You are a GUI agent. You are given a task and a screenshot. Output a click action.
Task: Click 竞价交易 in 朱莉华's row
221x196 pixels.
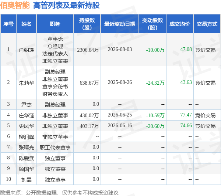[206, 83]
